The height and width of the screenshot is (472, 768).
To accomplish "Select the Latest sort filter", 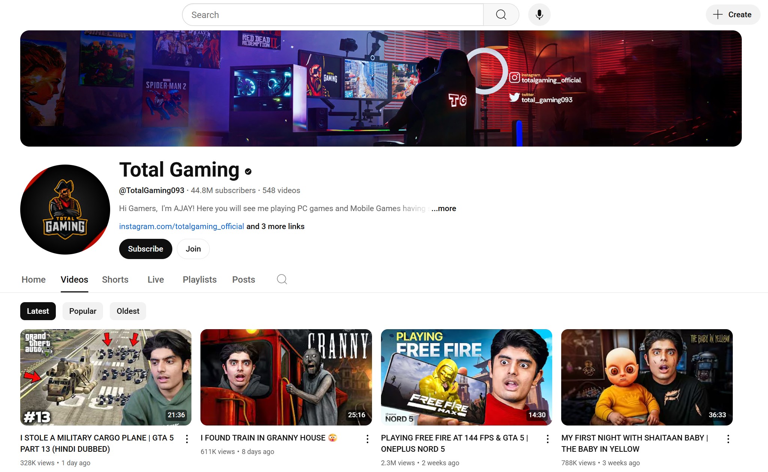I will tap(38, 311).
